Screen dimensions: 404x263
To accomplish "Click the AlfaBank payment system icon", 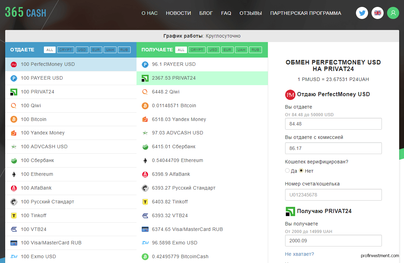I will click(14, 188).
